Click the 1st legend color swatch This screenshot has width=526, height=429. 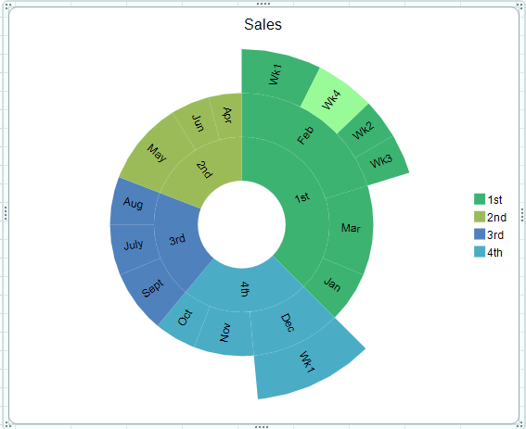coord(480,199)
